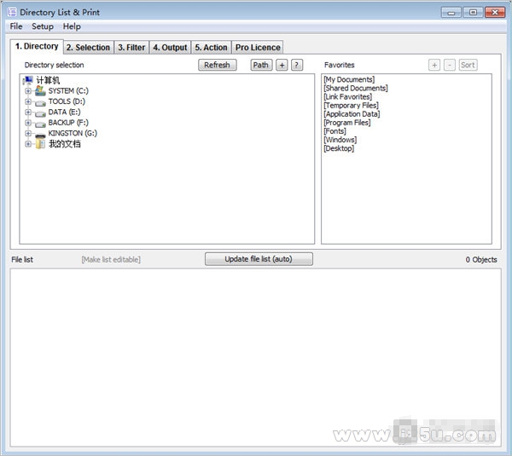This screenshot has height=456, width=512.
Task: Close the Directory List & Print window
Action: [x=495, y=13]
